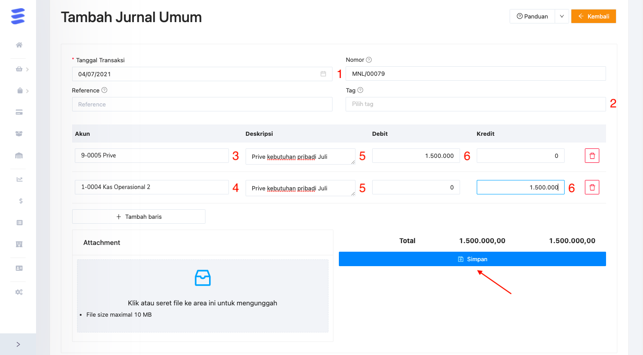Screen dimensions: 643x355
Task: Click Tambah baris to add a row
Action: [138, 216]
